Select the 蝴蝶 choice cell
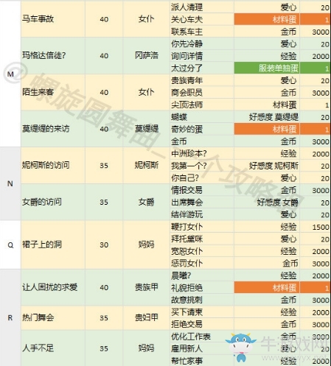The width and height of the screenshot is (331, 366). point(202,117)
